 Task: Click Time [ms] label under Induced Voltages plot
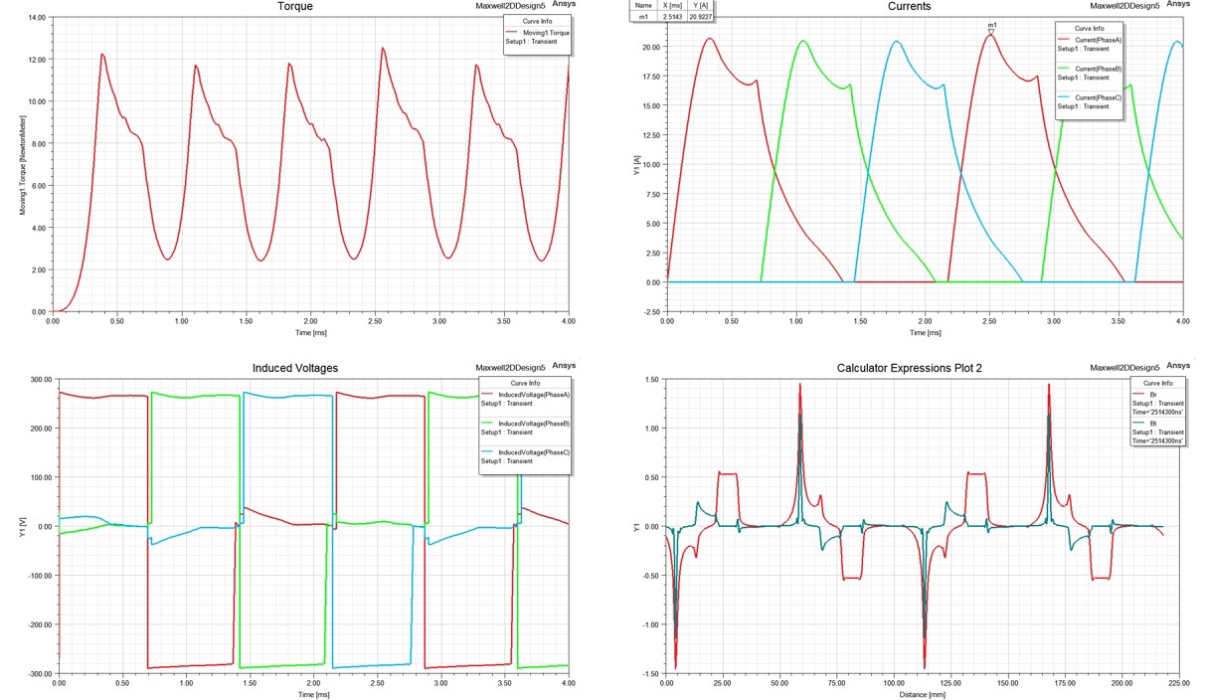[314, 695]
